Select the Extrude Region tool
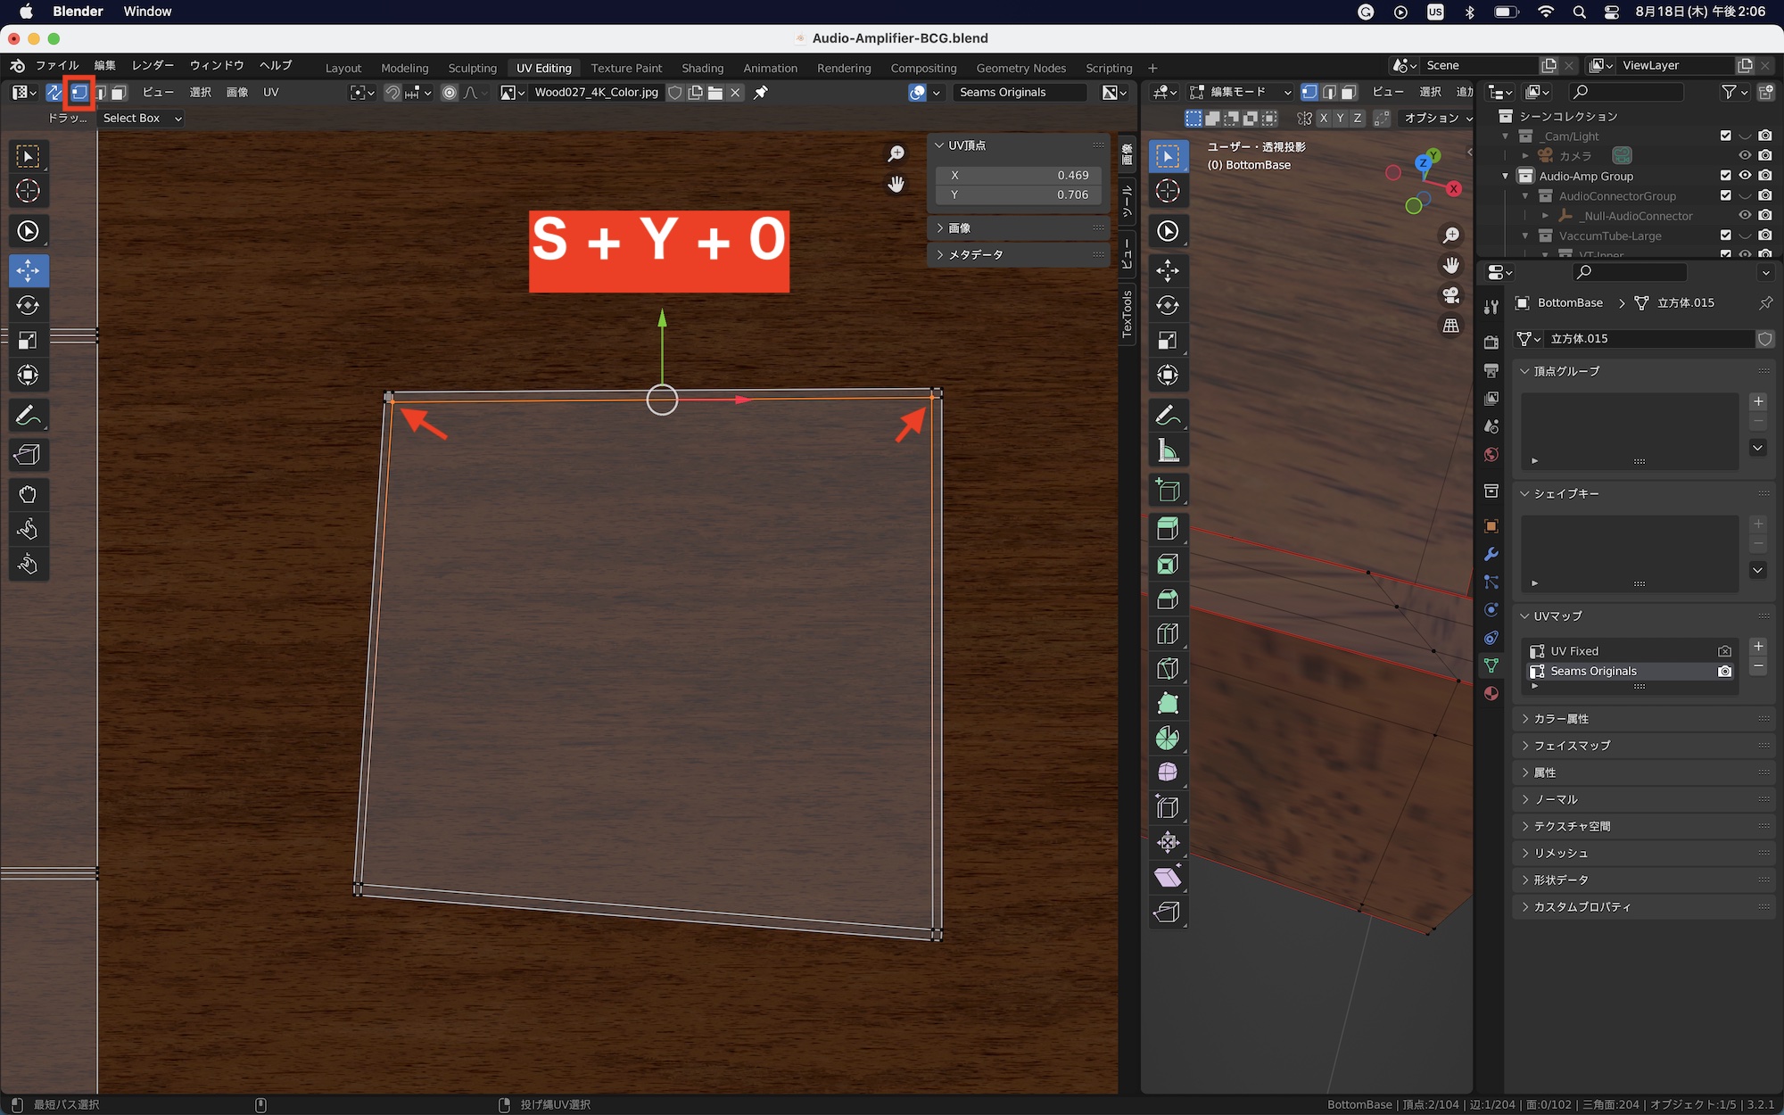Image resolution: width=1784 pixels, height=1115 pixels. [x=1168, y=529]
